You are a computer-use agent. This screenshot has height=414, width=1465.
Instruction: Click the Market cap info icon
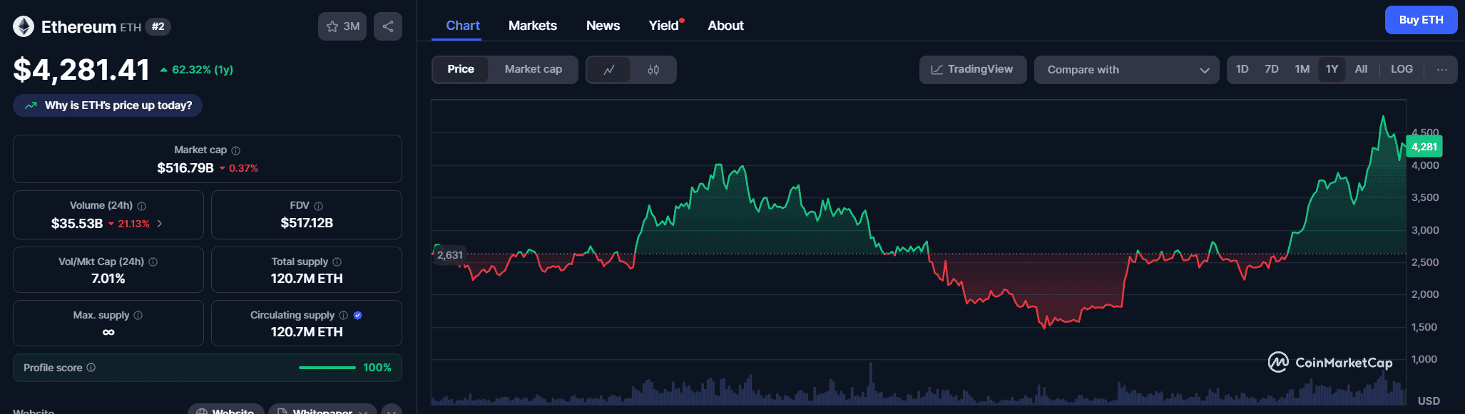[x=236, y=150]
